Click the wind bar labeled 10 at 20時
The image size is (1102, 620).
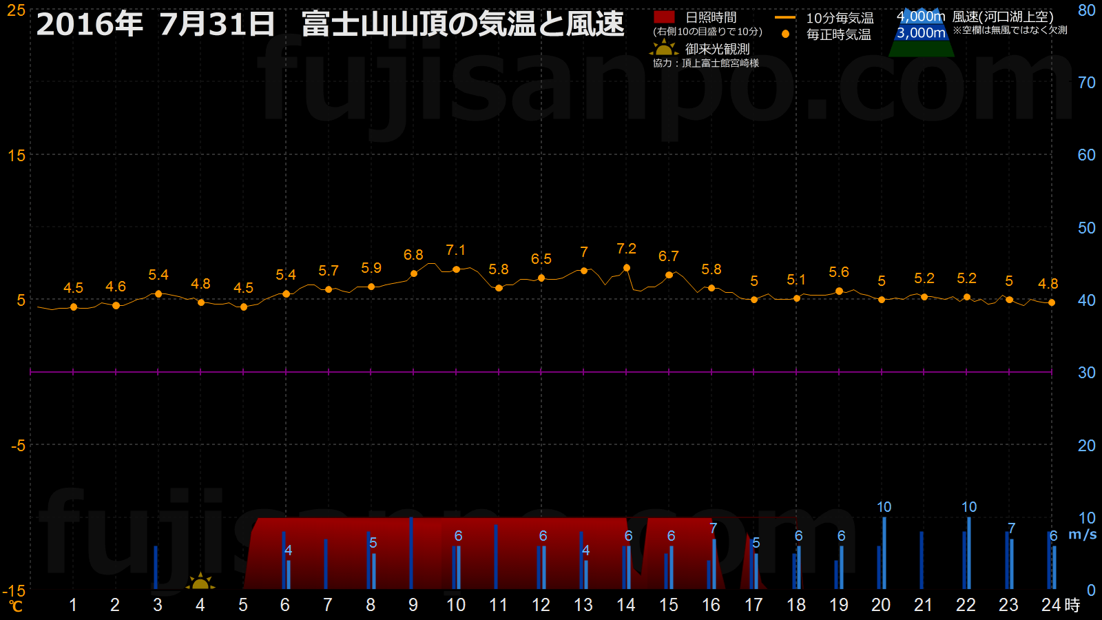click(x=884, y=552)
